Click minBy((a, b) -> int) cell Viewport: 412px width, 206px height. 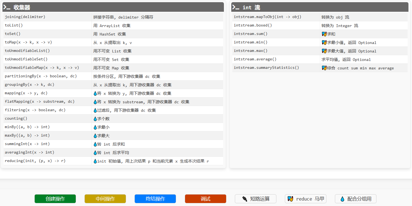(x=48, y=127)
